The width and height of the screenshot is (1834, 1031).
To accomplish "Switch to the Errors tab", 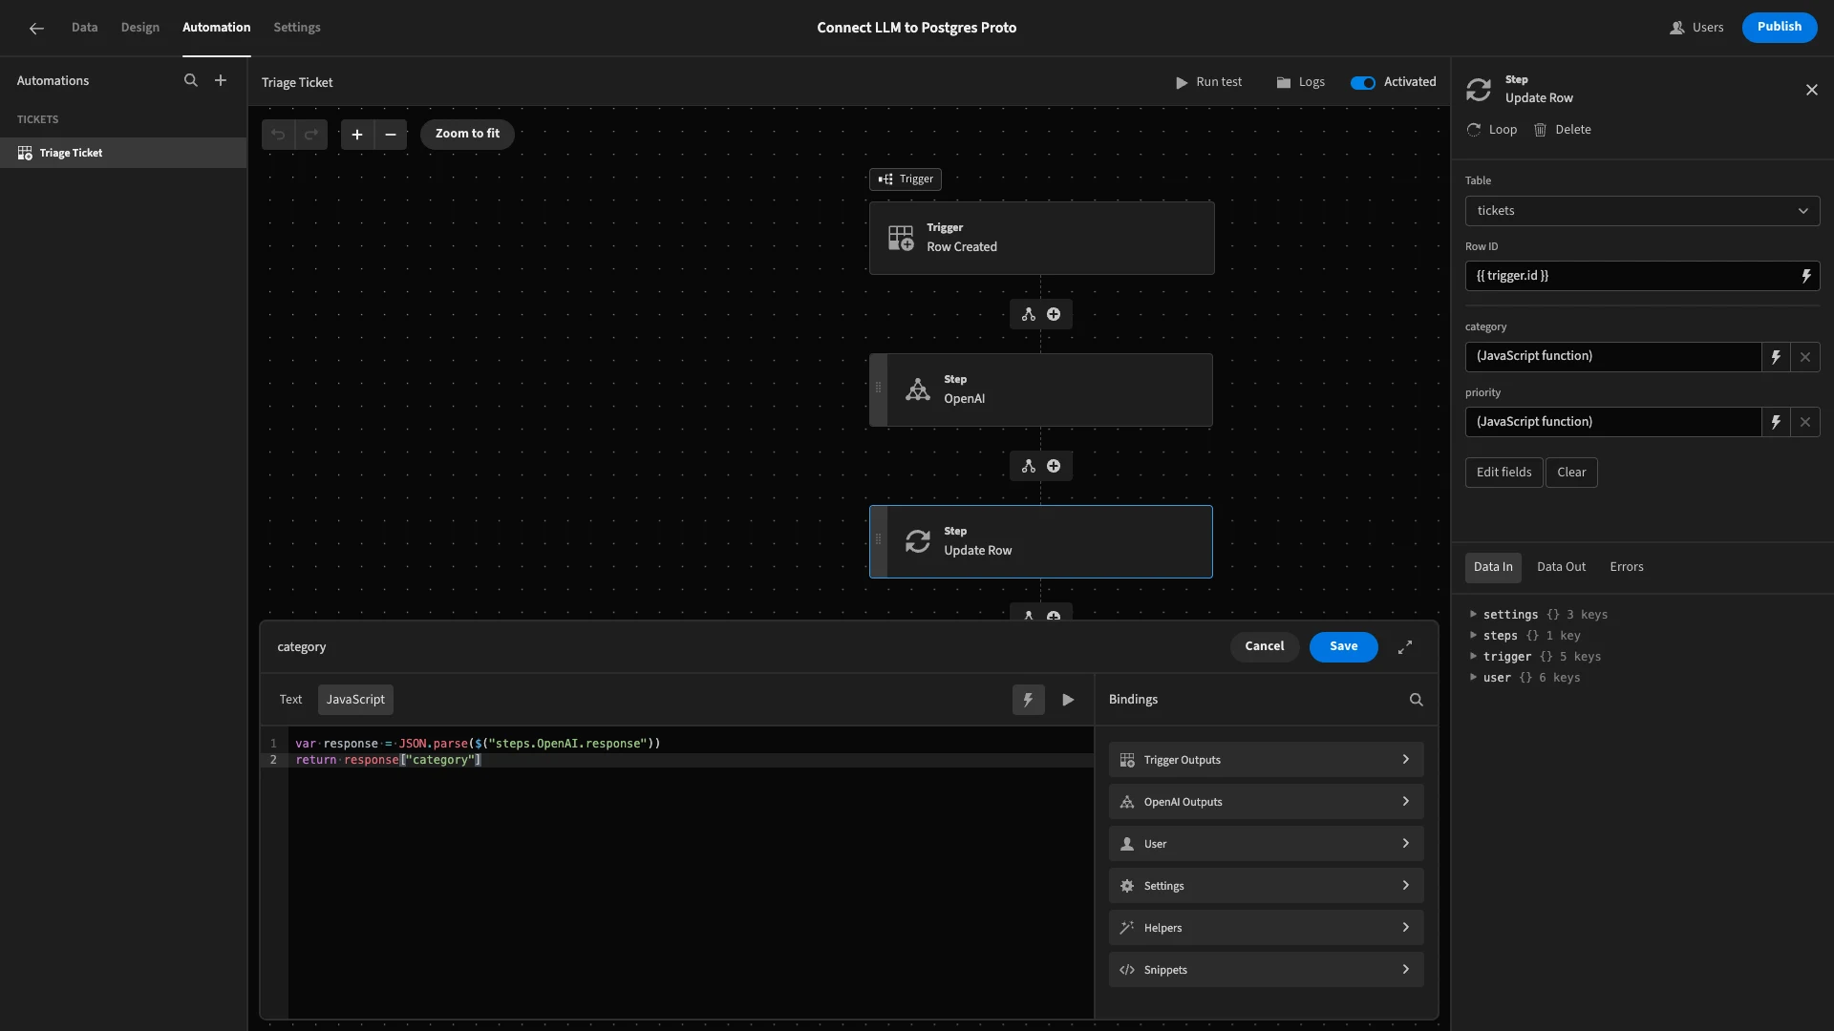I will coord(1627,567).
